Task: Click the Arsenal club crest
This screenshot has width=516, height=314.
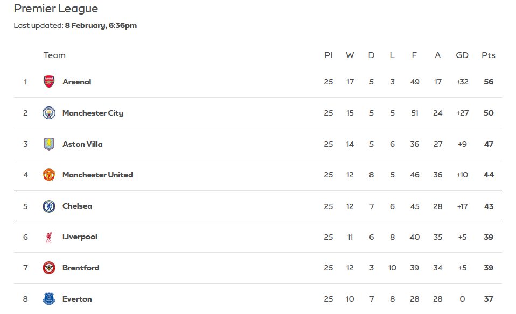Action: click(49, 82)
